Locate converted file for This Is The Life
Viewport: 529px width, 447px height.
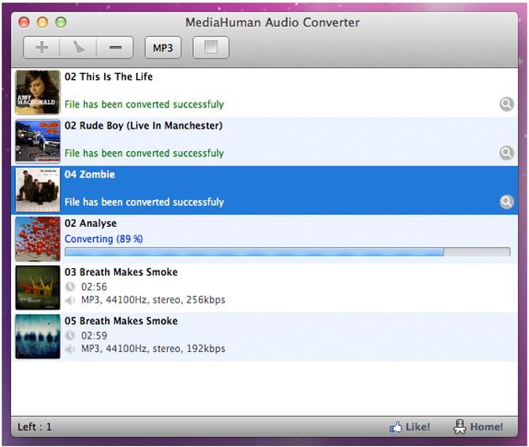(x=505, y=104)
